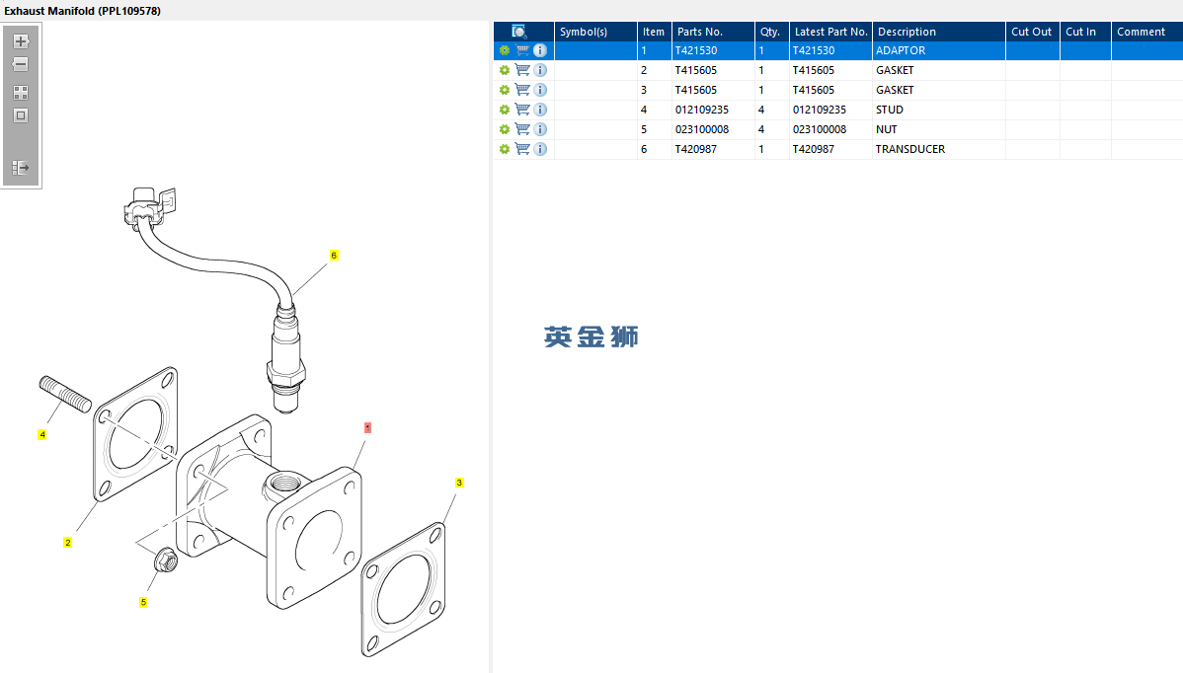Add ADAPTOR T421530 to cart

522,50
